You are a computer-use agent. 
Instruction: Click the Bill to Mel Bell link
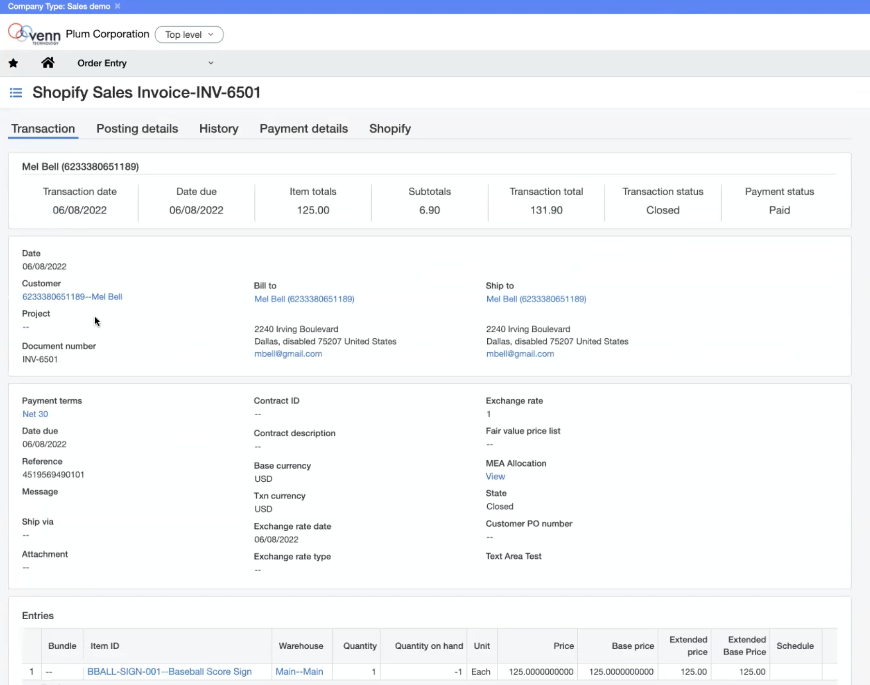pyautogui.click(x=304, y=299)
